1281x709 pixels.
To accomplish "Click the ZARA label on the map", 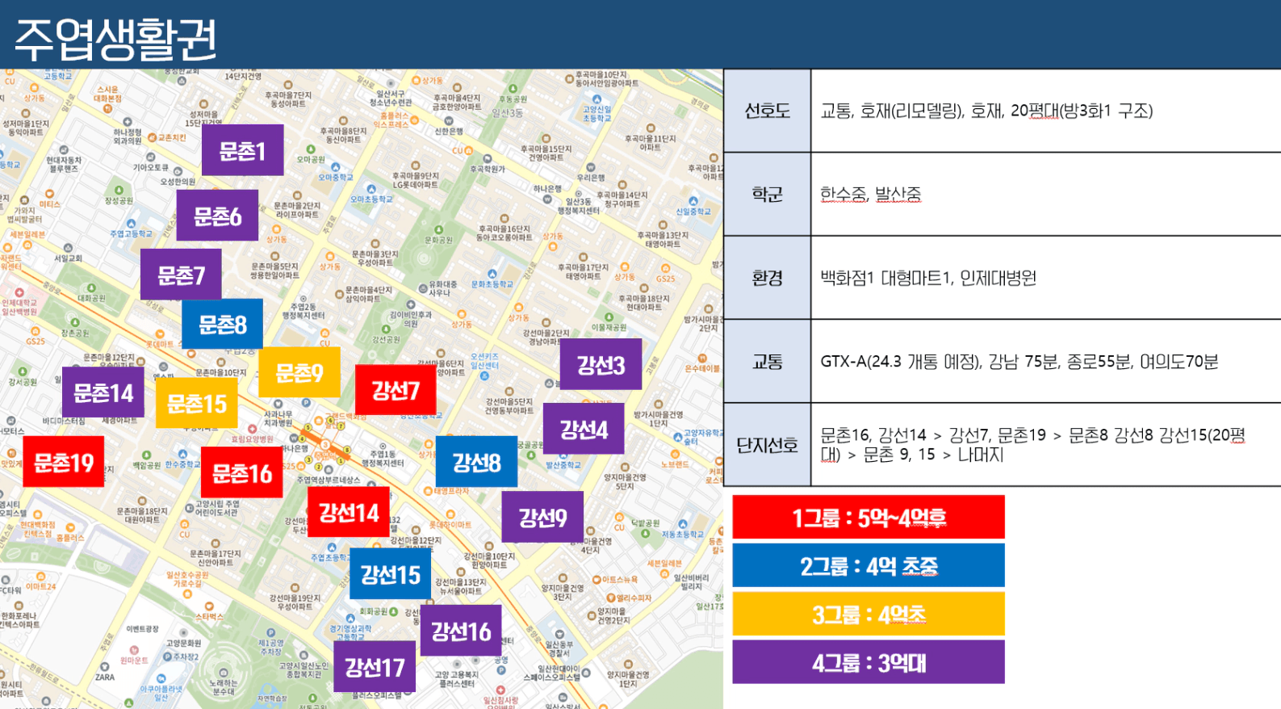I will coord(105,678).
